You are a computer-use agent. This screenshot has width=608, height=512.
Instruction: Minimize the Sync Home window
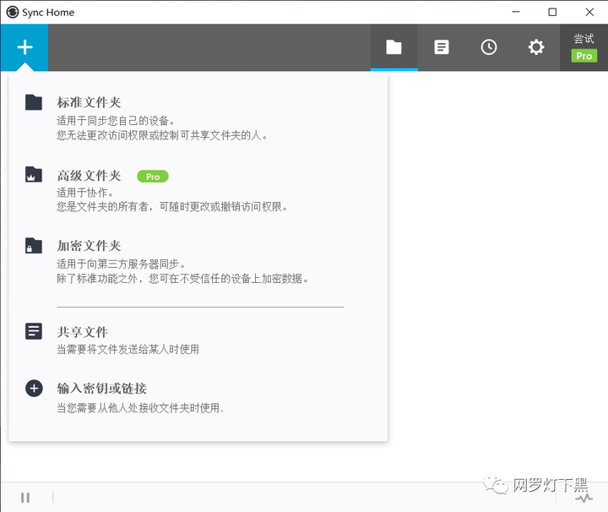click(516, 12)
